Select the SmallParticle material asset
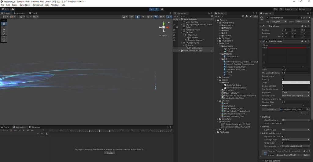The width and height of the screenshot is (313, 162). pyautogui.click(x=232, y=56)
